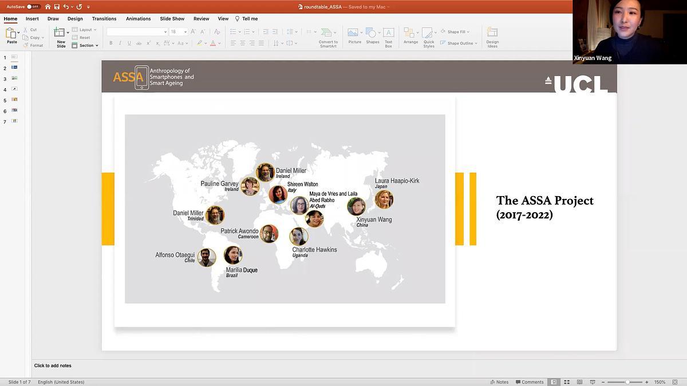Expand the Section dropdown
Screen dimensions: 687x386
coord(97,46)
